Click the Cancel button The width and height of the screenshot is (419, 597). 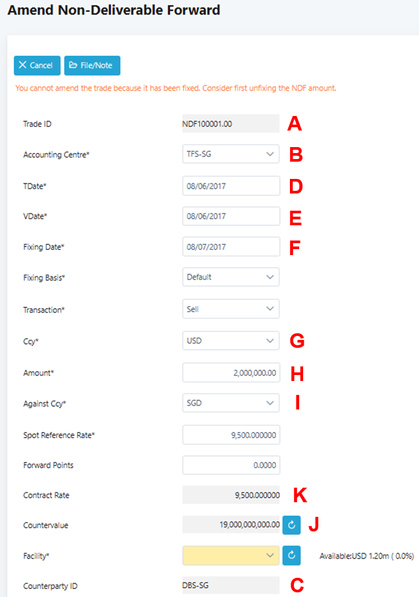pyautogui.click(x=37, y=66)
